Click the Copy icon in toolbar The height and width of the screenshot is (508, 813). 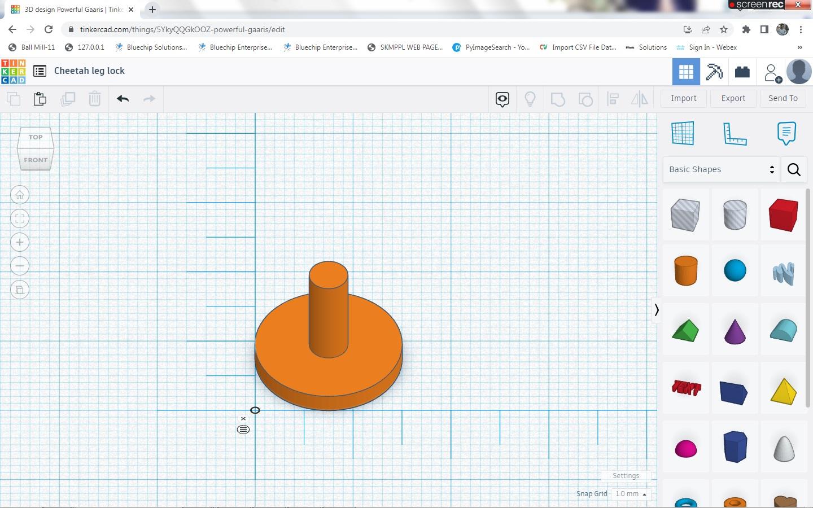[14, 99]
